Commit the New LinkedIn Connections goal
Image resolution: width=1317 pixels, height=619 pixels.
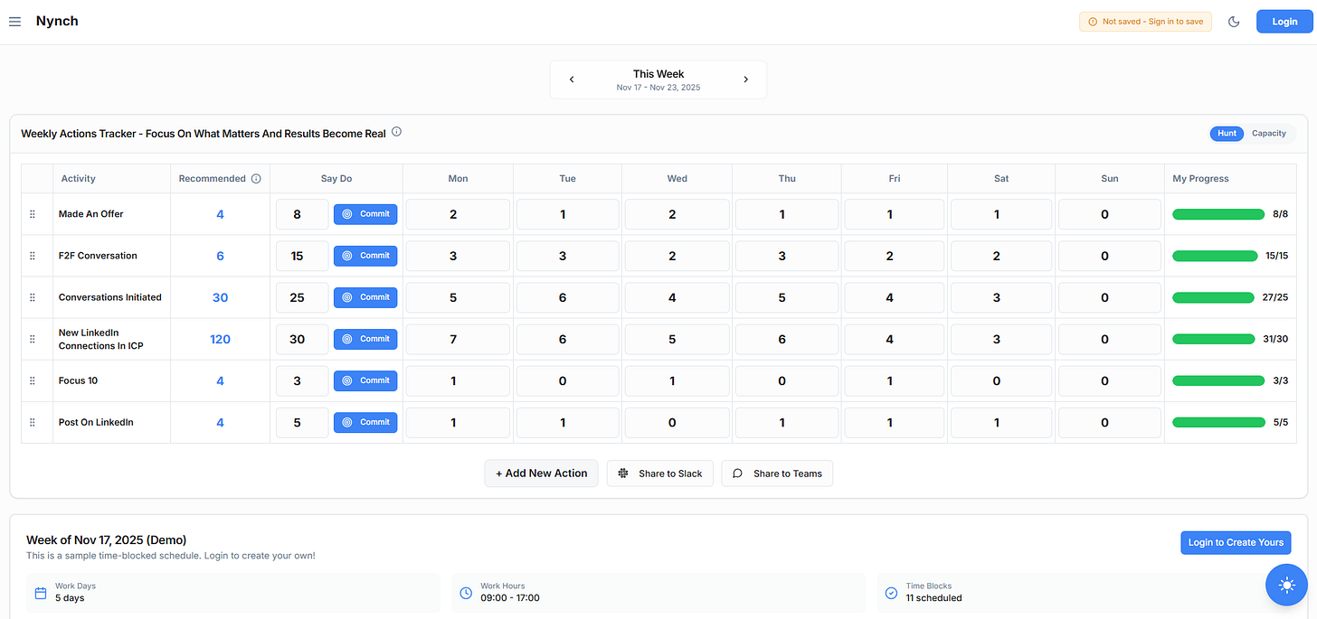coord(365,339)
